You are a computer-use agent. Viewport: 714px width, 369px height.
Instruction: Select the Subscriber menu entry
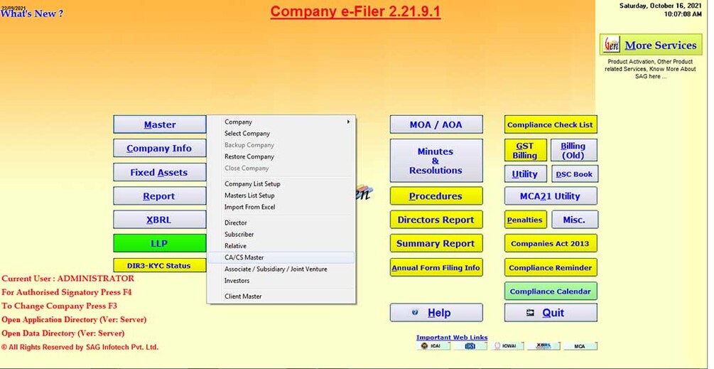281,234
